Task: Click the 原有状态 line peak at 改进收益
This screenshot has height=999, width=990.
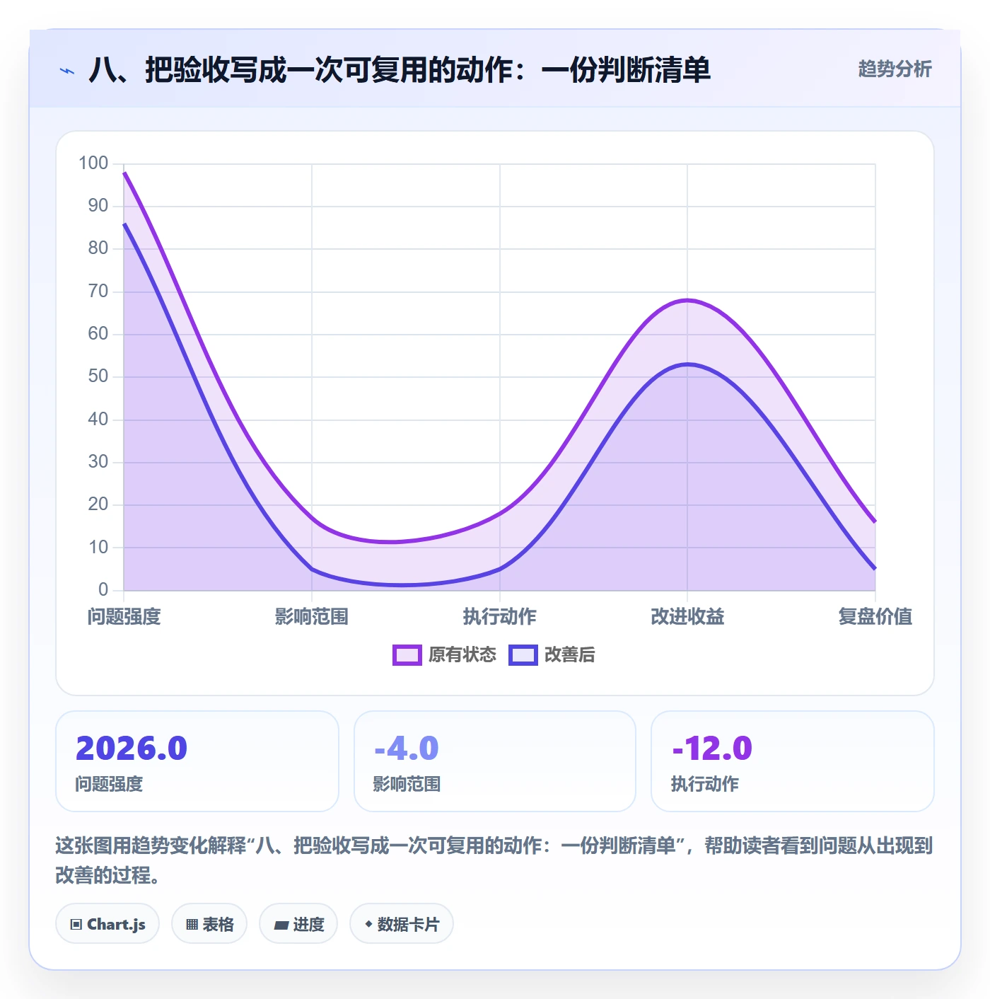Action: [x=687, y=300]
